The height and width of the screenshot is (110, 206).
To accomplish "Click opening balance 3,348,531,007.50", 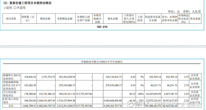I will point(46,100).
